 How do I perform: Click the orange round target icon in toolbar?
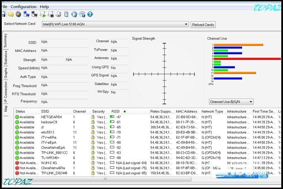18,14
